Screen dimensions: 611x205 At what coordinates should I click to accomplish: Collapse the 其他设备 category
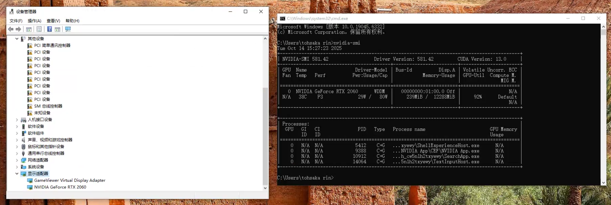(17, 39)
